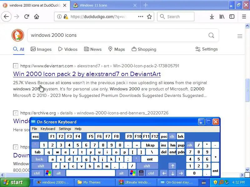
Task: Open the Settings menu in On-Screen Keyboard
Action: pyautogui.click(x=65, y=129)
